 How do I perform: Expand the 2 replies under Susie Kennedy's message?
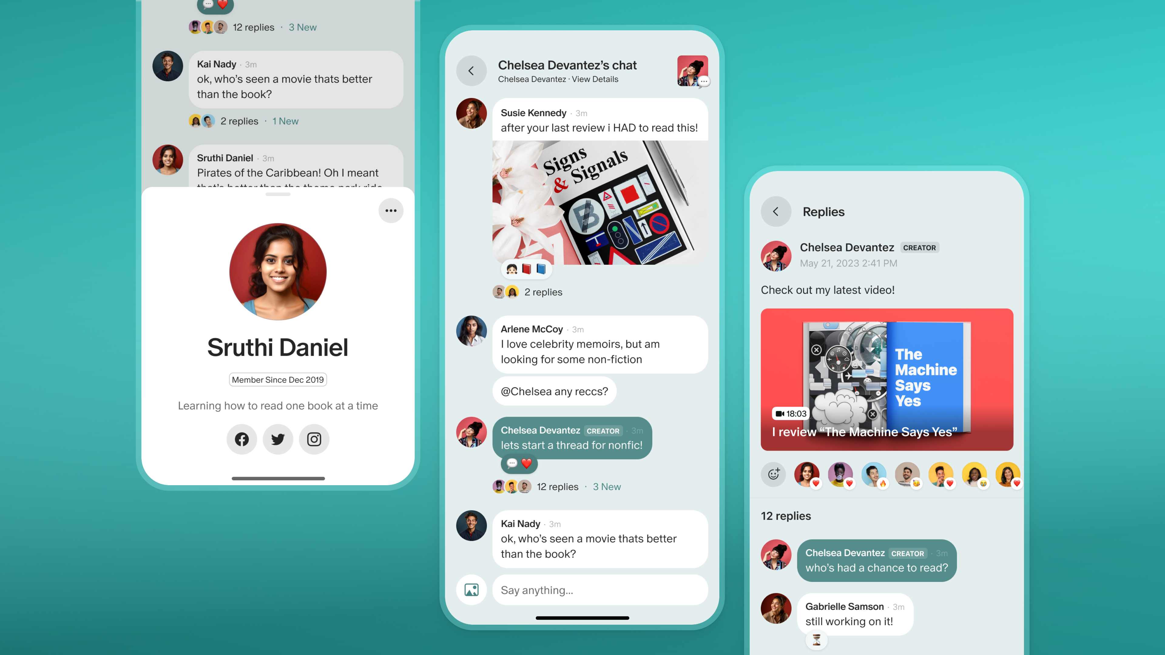[x=543, y=291]
